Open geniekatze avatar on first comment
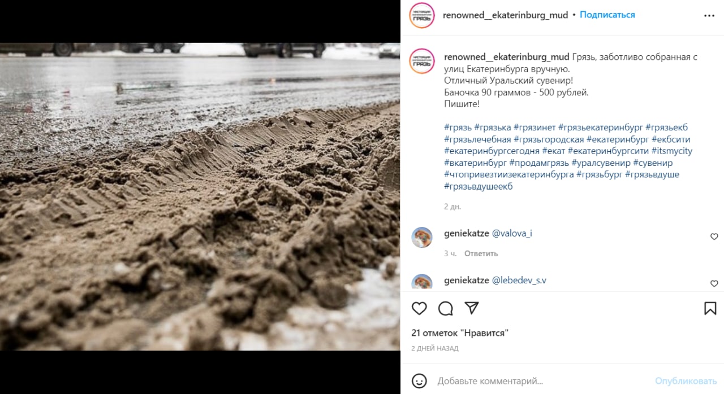The width and height of the screenshot is (724, 394). pos(422,237)
